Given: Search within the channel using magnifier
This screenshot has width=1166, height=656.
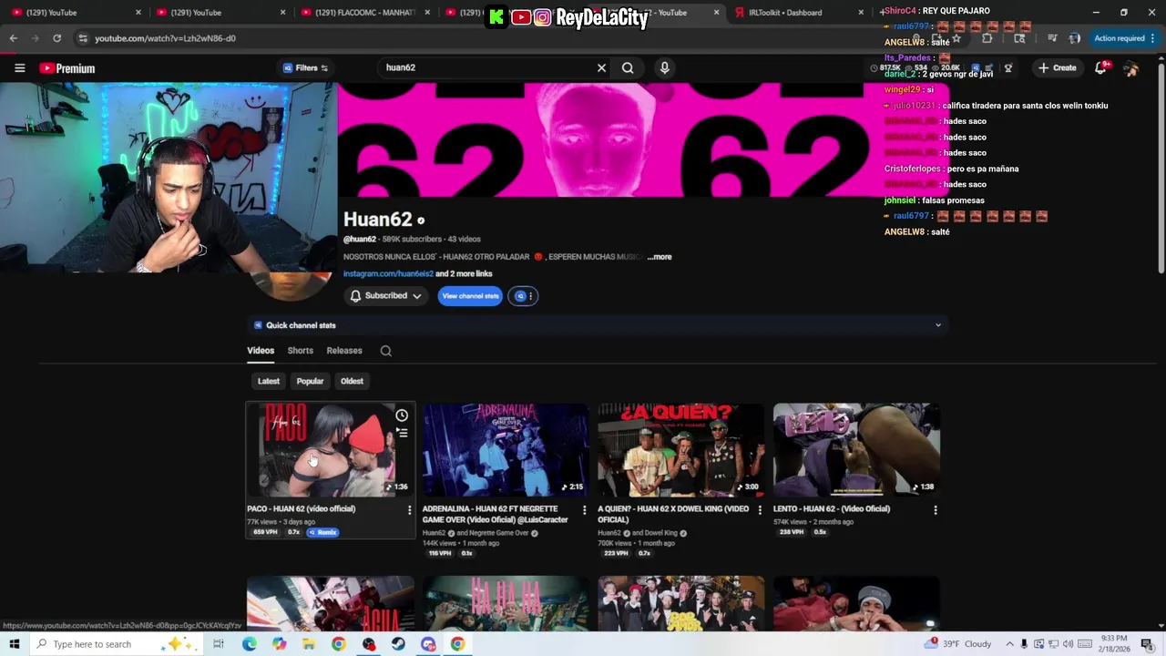Looking at the screenshot, I should (x=386, y=351).
